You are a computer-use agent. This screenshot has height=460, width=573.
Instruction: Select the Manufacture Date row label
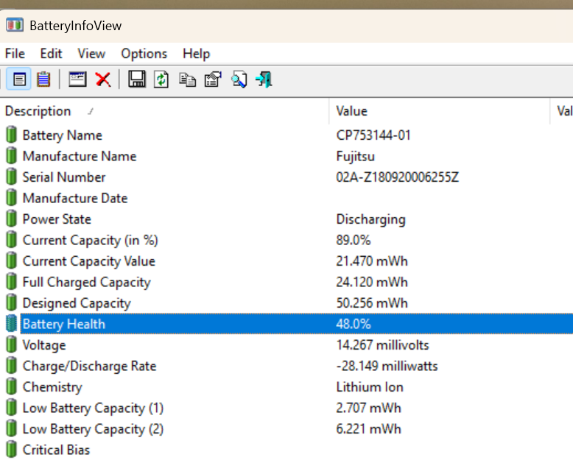coord(75,198)
